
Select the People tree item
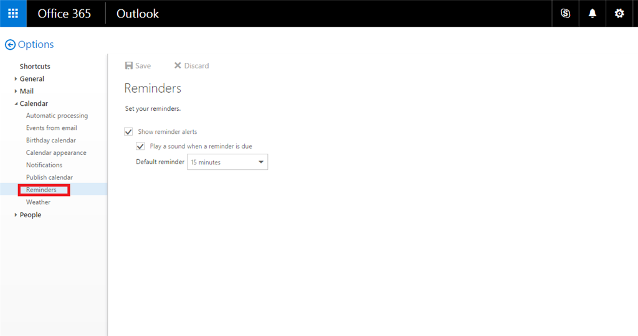click(x=31, y=215)
